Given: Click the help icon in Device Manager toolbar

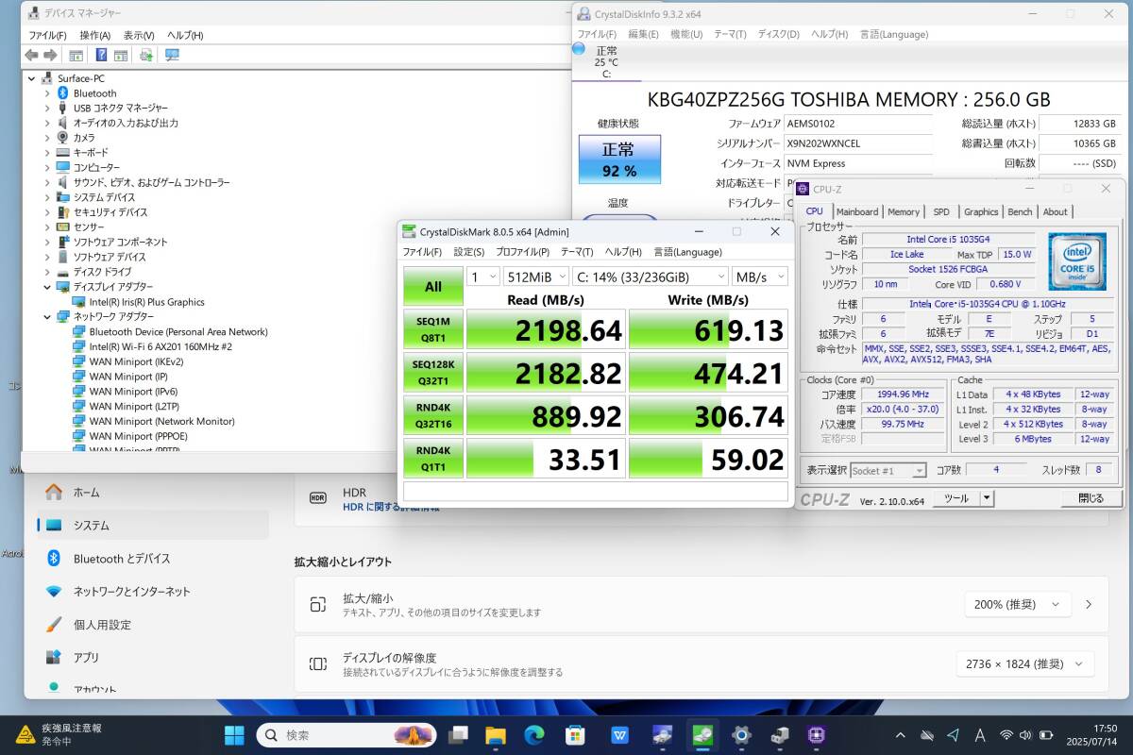Looking at the screenshot, I should [100, 55].
